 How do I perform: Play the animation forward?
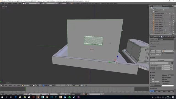[66, 94]
